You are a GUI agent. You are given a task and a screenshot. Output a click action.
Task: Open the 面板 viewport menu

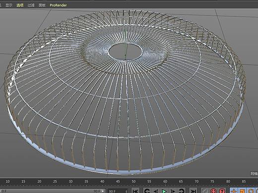click(42, 5)
